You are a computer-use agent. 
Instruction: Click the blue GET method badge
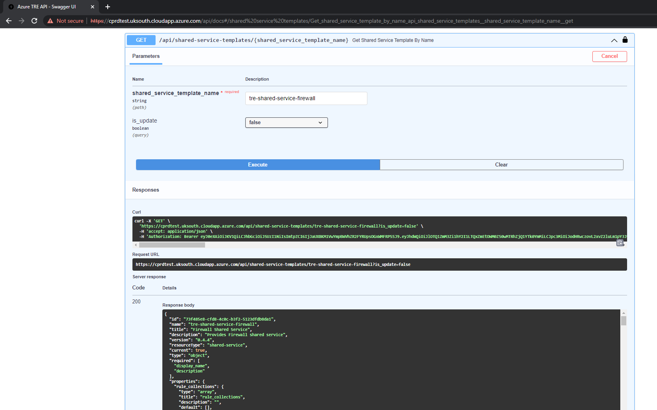point(141,40)
